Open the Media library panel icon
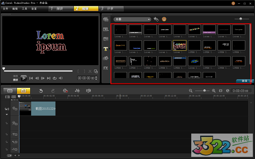Viewport: 255px width, 159px height. pyautogui.click(x=106, y=20)
